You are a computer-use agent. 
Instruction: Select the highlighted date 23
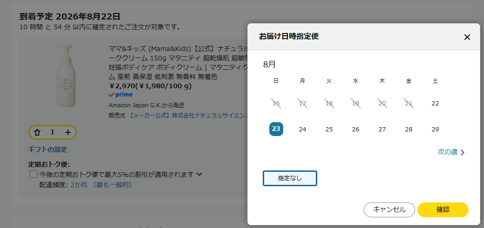click(x=276, y=129)
